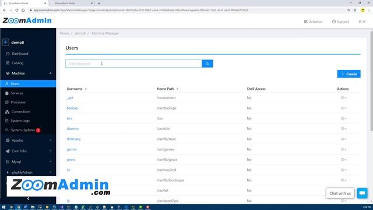This screenshot has height=210, width=373.
Task: Open the gnats user link
Action: click(71, 159)
